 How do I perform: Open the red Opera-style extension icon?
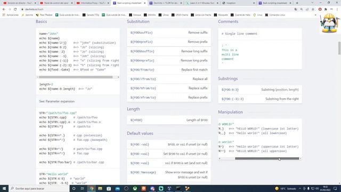tap(320, 10)
